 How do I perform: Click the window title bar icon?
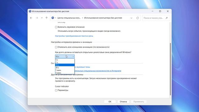coord(30,11)
